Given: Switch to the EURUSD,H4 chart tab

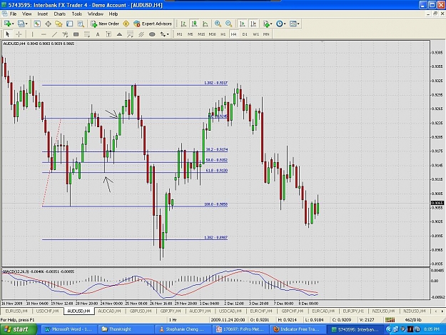Looking at the screenshot, I should point(16,311).
